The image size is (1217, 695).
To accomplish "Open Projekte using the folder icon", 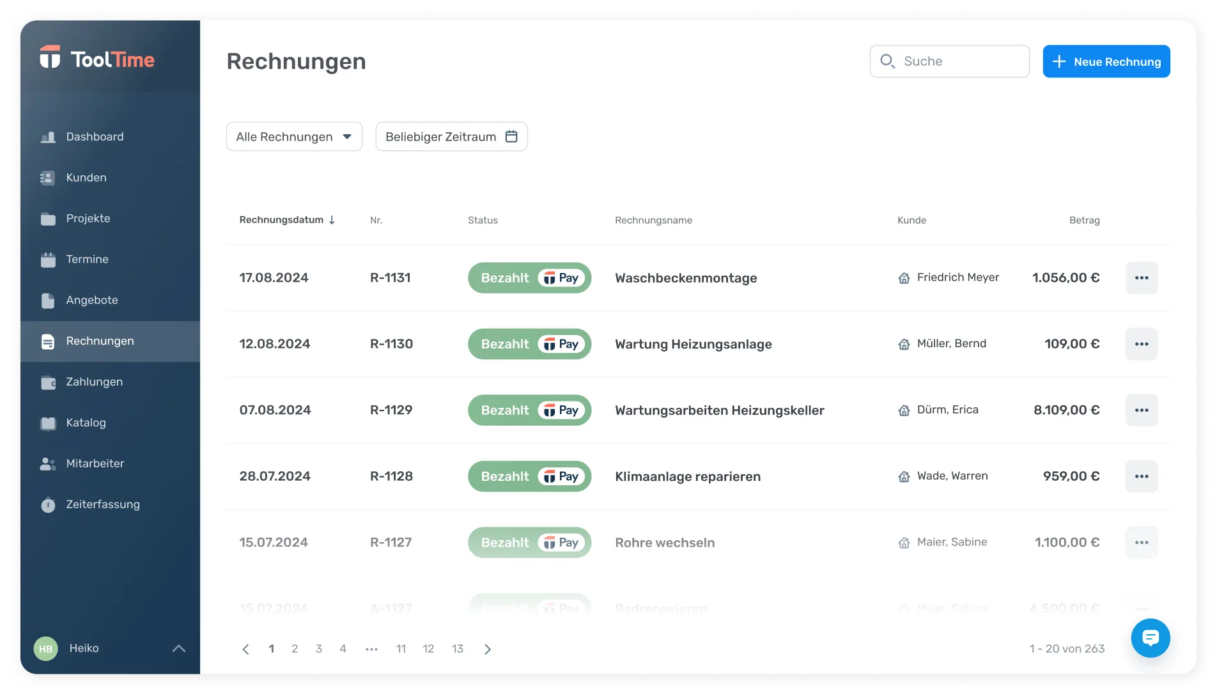I will (48, 218).
